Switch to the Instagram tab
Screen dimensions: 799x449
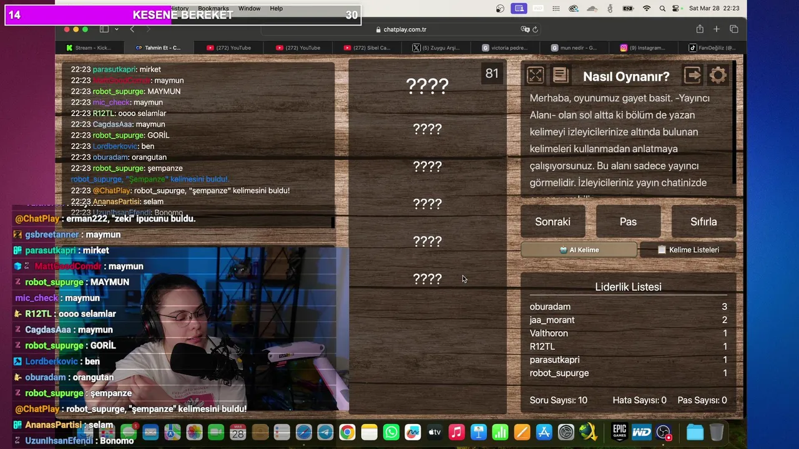pos(644,47)
